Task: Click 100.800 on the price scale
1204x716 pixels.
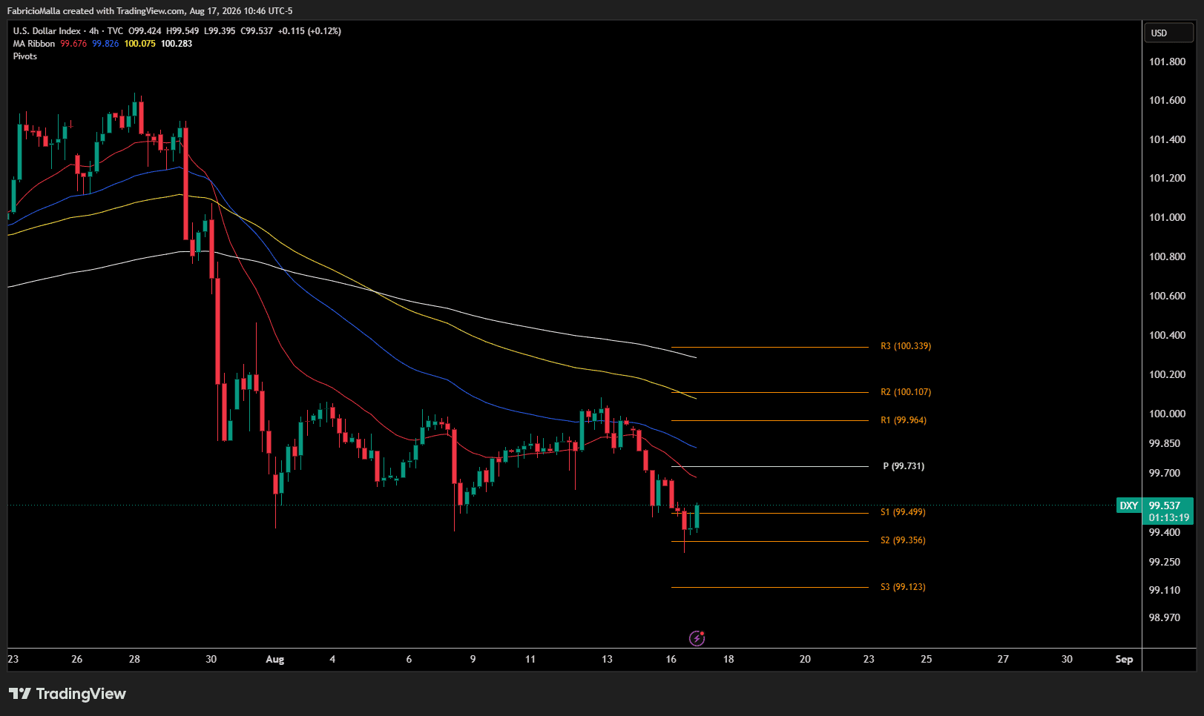Action: pos(1168,256)
